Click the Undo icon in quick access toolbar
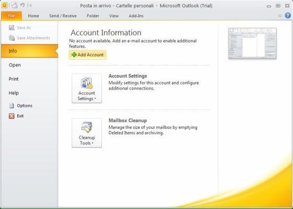This screenshot has width=293, height=209. coord(22,5)
